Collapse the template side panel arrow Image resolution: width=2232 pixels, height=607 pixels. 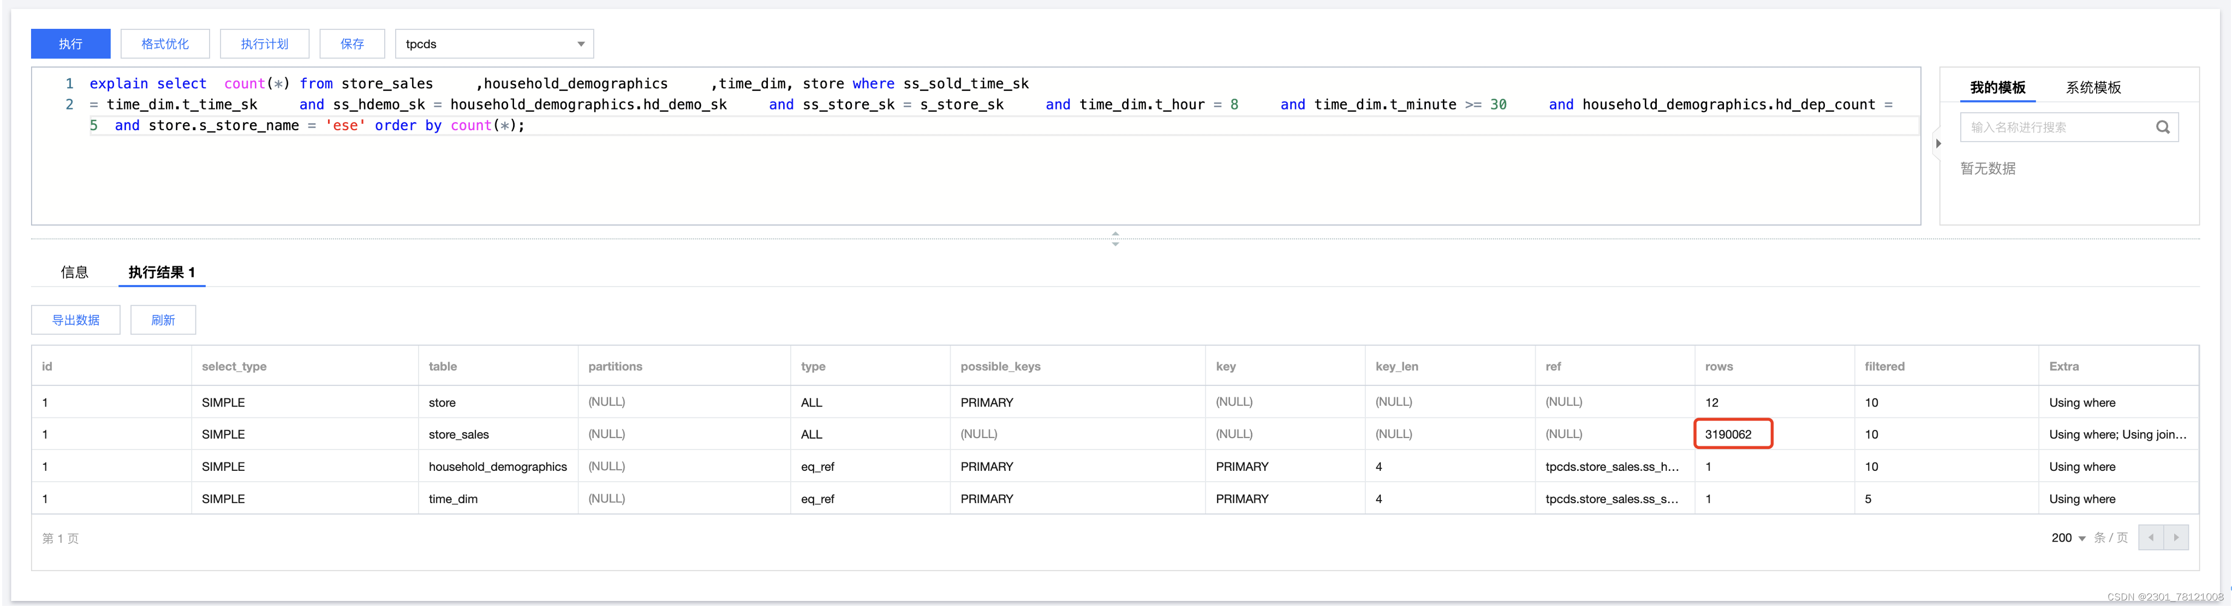pos(1938,143)
